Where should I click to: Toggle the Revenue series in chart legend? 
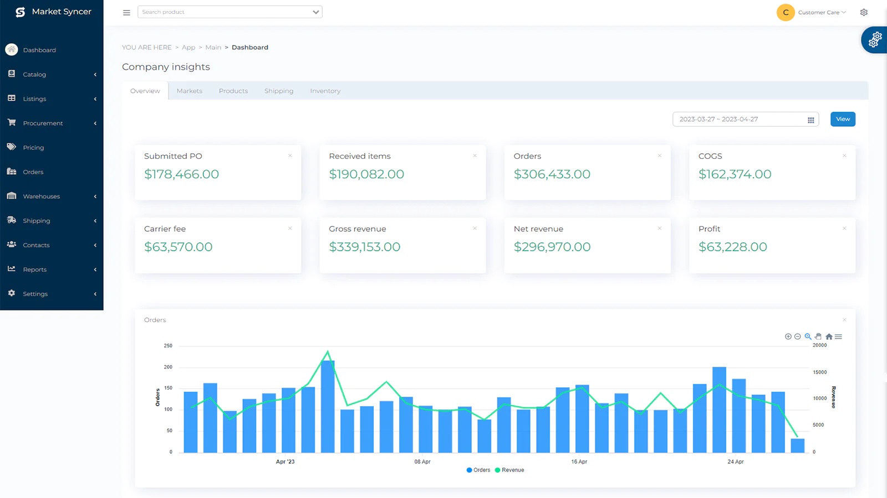509,470
